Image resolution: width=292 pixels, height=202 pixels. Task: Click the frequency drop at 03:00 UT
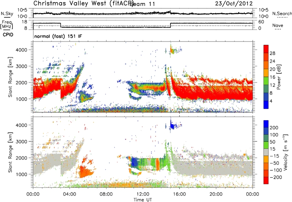pos(61,25)
